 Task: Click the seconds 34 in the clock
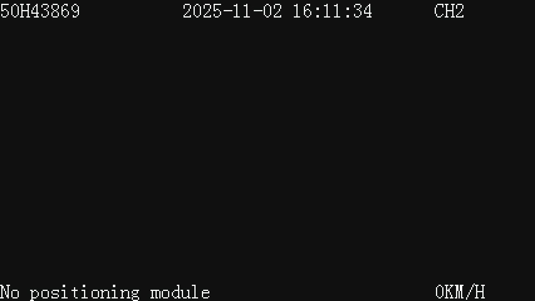(x=362, y=11)
